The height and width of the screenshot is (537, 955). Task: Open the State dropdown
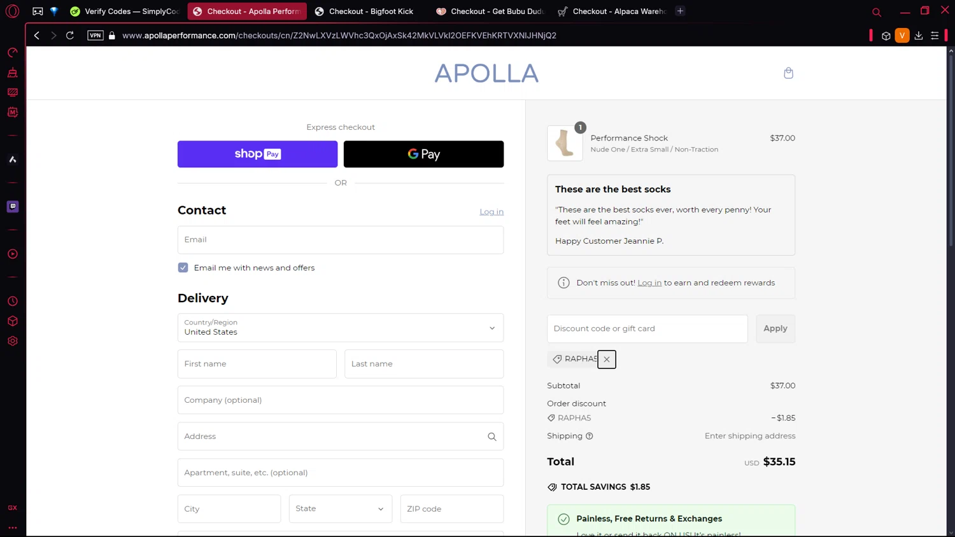tap(341, 509)
